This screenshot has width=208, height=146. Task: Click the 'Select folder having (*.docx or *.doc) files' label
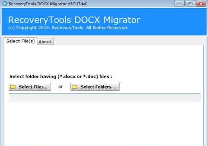coord(61,77)
